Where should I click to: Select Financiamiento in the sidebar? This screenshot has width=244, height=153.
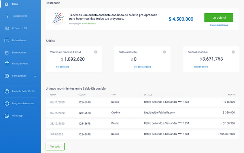click(x=20, y=64)
